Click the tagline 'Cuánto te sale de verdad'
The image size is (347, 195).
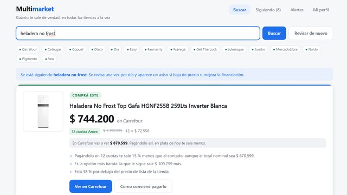63,18
